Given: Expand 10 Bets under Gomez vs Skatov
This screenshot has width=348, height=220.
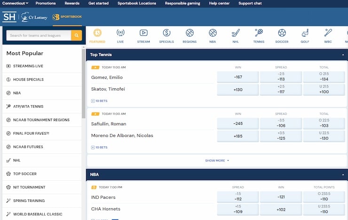Looking at the screenshot, I should (99, 101).
